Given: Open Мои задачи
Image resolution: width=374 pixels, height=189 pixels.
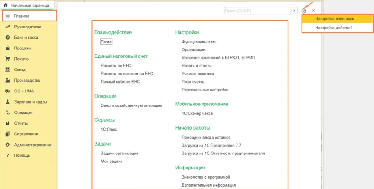Looking at the screenshot, I should (x=112, y=161).
